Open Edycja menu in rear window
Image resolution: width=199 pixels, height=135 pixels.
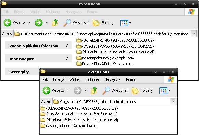point(19,12)
